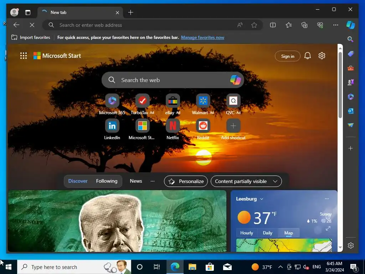The width and height of the screenshot is (365, 274).
Task: Open the Edge profile avatar icon
Action: click(14, 12)
